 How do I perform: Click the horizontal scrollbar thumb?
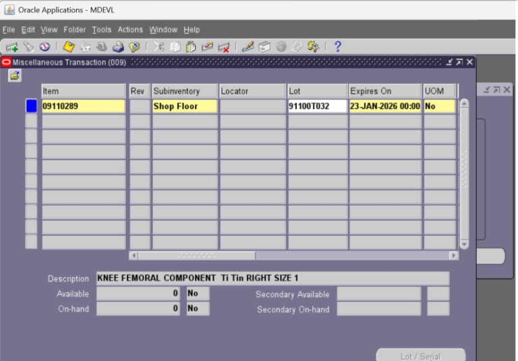click(x=197, y=255)
